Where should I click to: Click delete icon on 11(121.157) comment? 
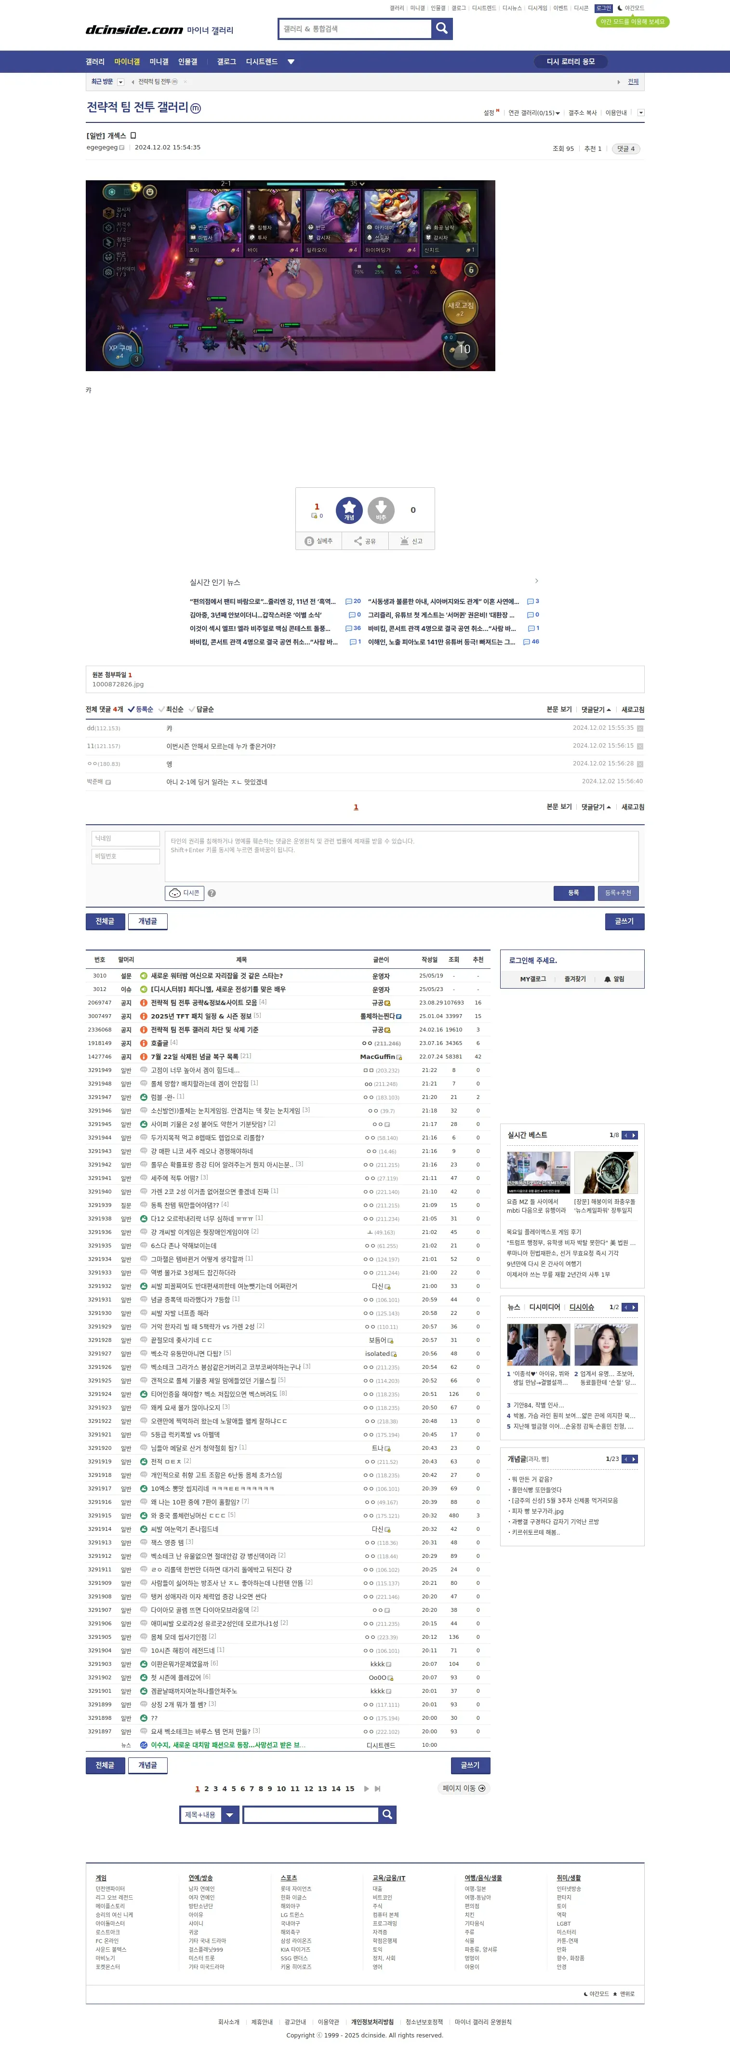639,747
